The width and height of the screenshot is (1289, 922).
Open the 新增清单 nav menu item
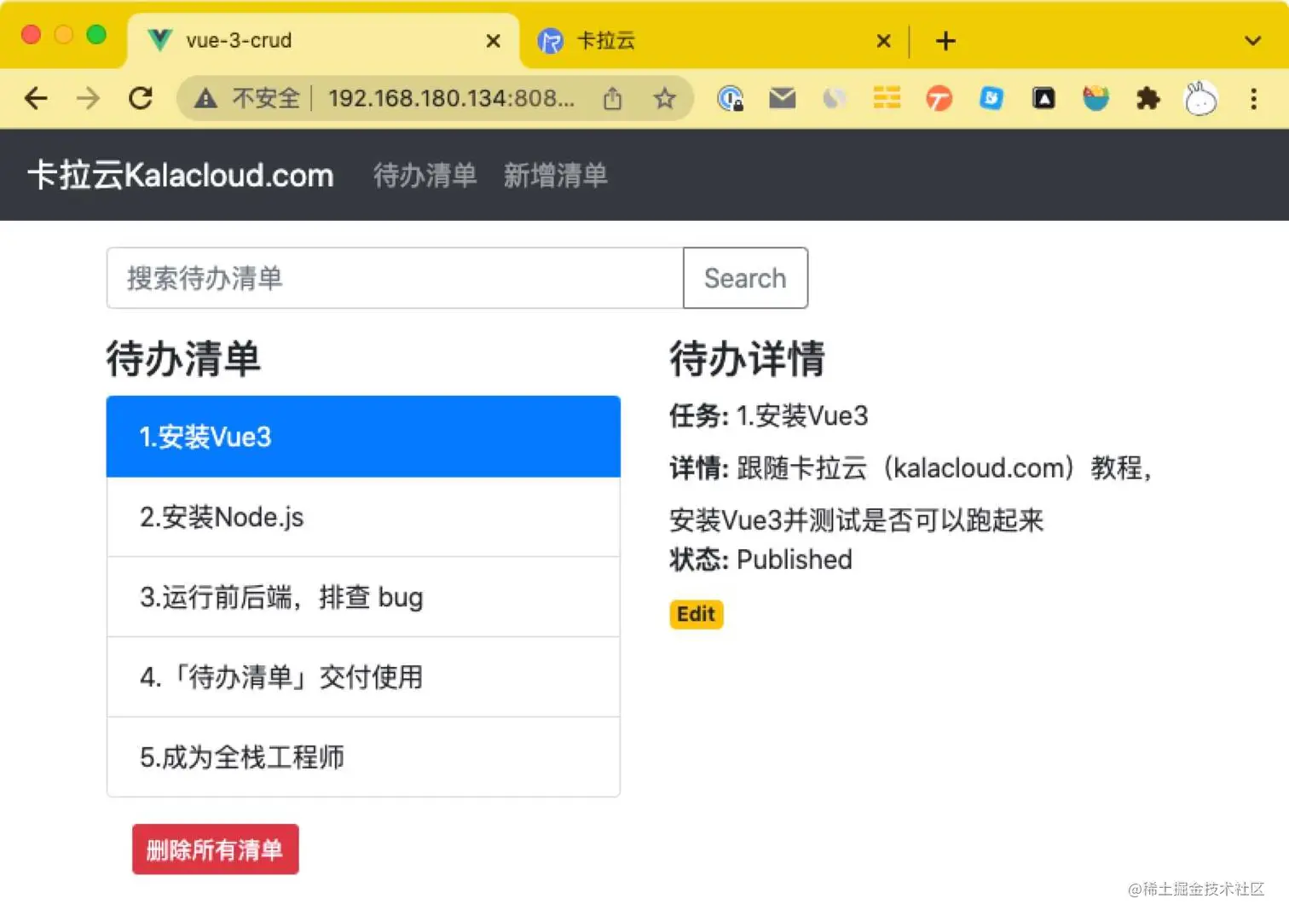556,176
